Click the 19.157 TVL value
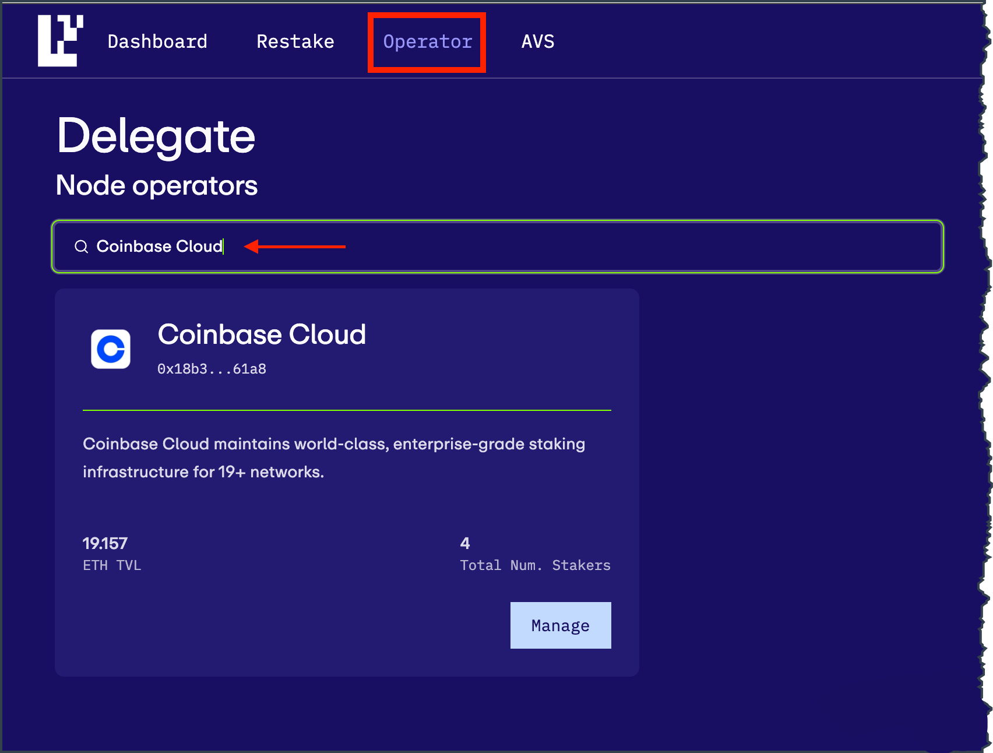 coord(105,543)
